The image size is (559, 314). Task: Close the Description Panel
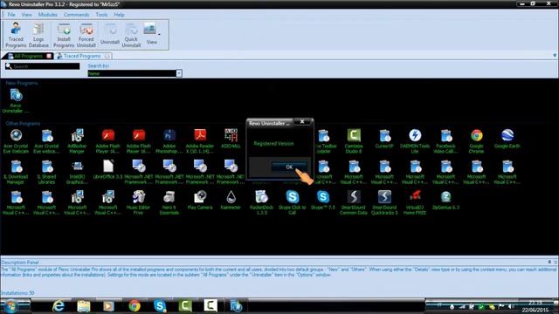(x=556, y=262)
